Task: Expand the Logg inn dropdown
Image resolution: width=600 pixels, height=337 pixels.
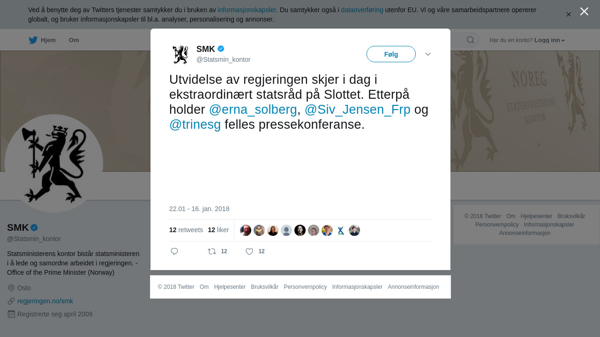Action: [549, 40]
